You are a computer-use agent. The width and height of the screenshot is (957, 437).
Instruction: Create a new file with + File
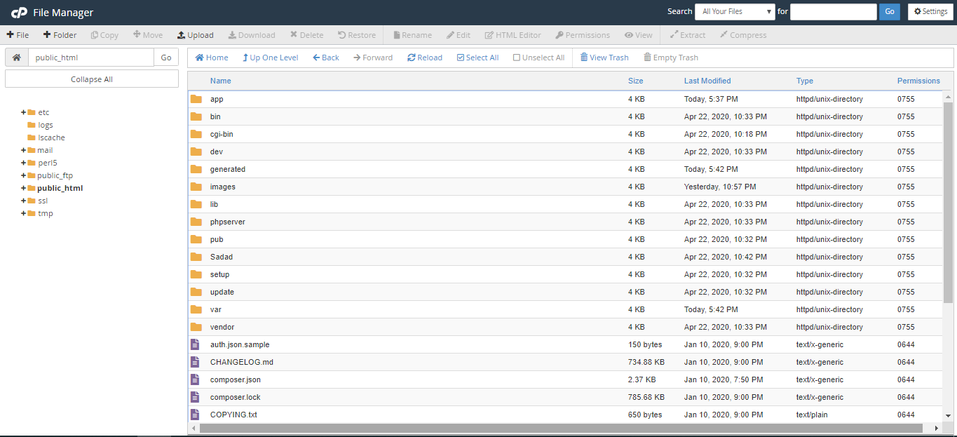point(18,35)
